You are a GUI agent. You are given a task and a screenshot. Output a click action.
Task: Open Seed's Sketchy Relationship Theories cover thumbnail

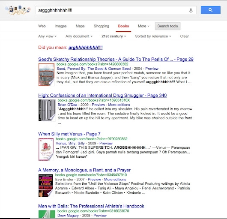click(x=46, y=75)
